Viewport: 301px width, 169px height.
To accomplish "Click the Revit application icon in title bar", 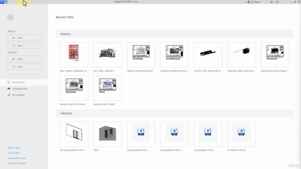I will point(2,2).
